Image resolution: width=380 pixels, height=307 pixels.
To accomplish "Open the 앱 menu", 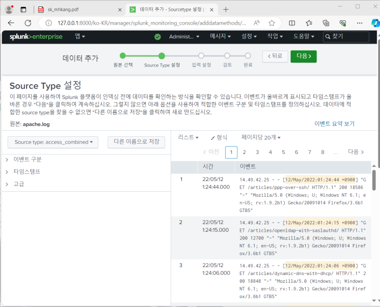I will [x=80, y=36].
